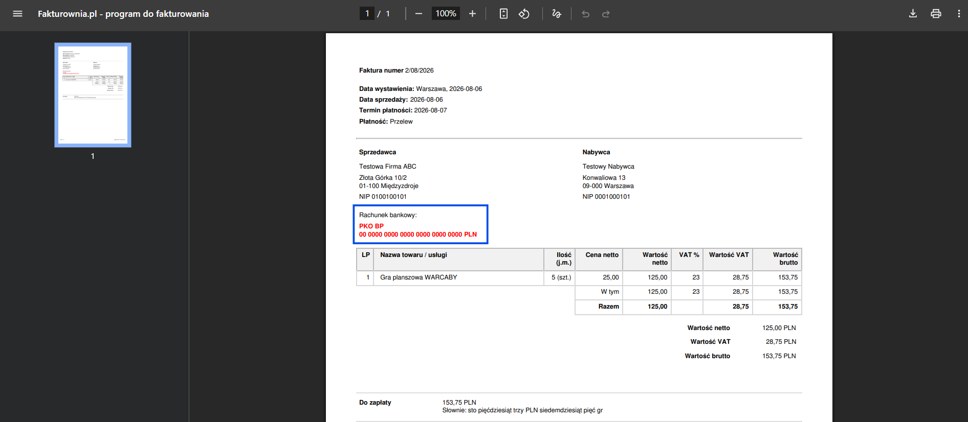The width and height of the screenshot is (968, 422).
Task: Select 'Testowa Firma ABC' seller name
Action: coord(388,167)
